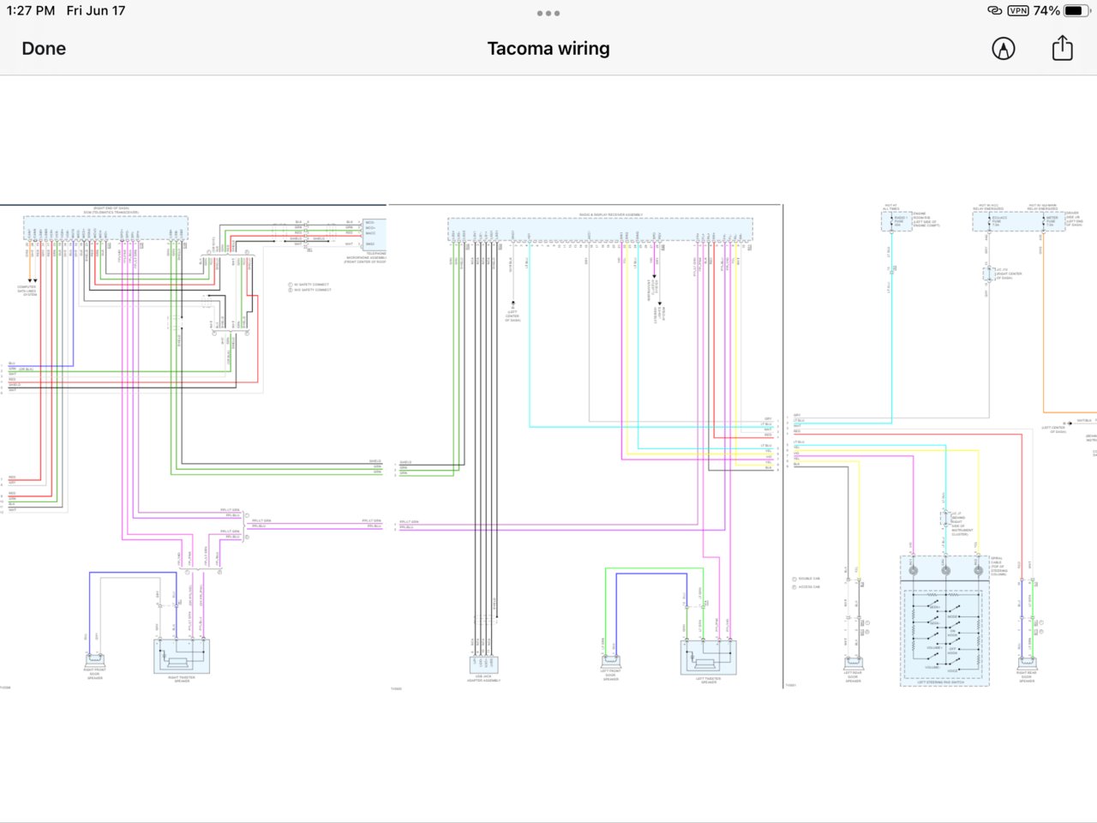1097x823 pixels.
Task: Tap the Right Rear Door Speaker symbol
Action: (1027, 663)
